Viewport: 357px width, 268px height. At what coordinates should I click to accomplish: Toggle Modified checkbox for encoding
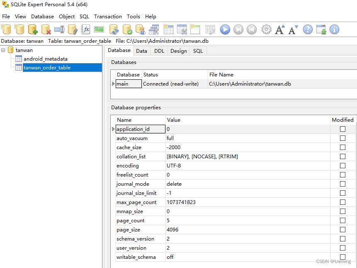pos(342,166)
